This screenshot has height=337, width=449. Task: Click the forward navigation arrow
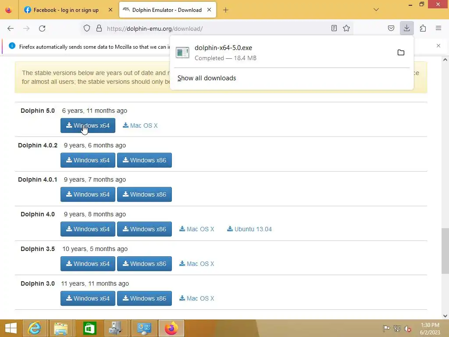[x=26, y=29]
